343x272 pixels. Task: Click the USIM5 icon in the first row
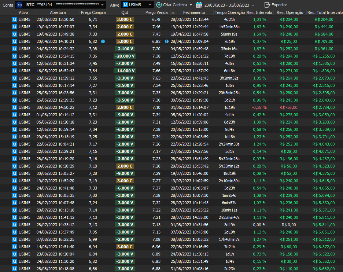pos(15,19)
